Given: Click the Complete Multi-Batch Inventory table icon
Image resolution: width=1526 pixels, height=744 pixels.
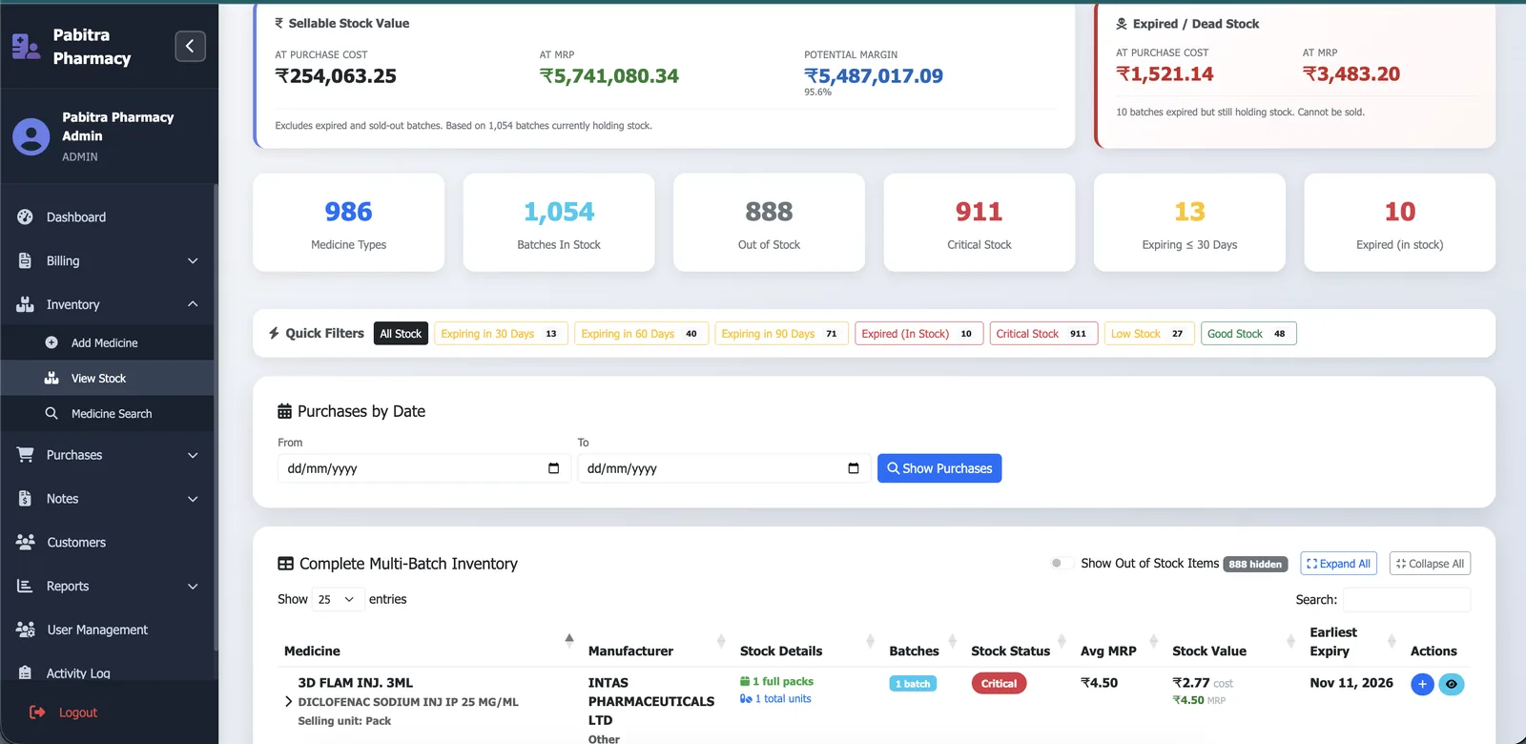Looking at the screenshot, I should pyautogui.click(x=285, y=564).
